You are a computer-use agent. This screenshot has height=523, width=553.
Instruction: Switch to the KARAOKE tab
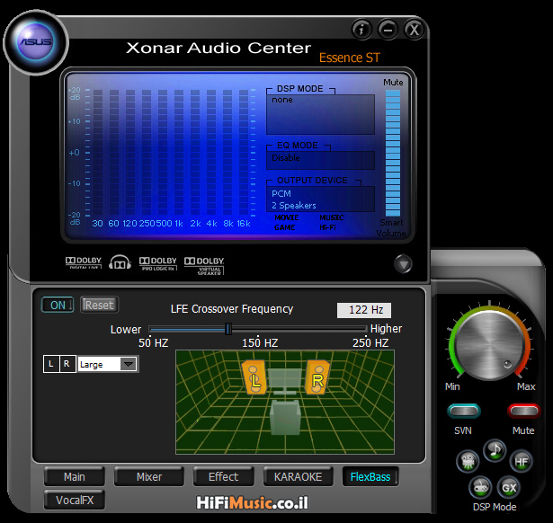point(298,477)
